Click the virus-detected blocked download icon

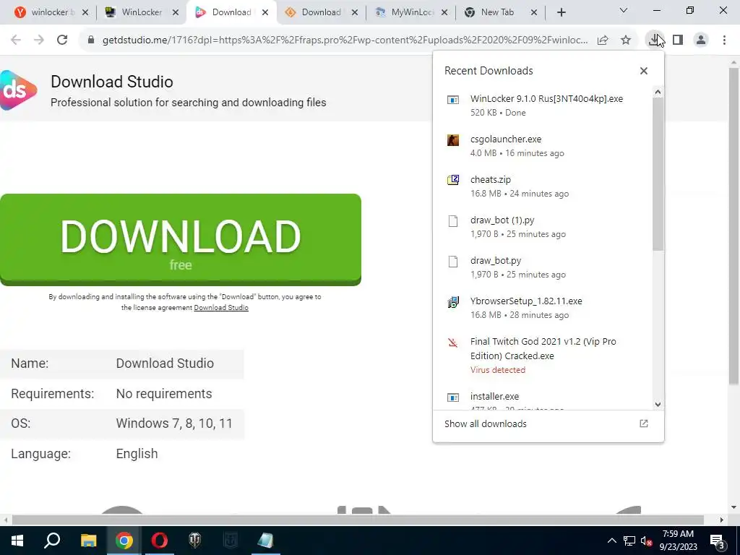click(x=453, y=343)
